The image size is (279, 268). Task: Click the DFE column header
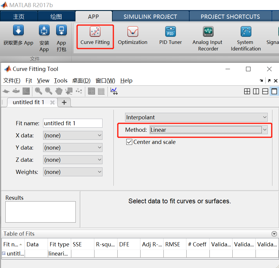pyautogui.click(x=129, y=244)
